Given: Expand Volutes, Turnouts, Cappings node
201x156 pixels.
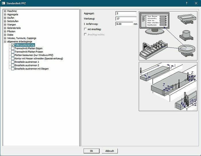Looking at the screenshot, I should pos(5,38).
